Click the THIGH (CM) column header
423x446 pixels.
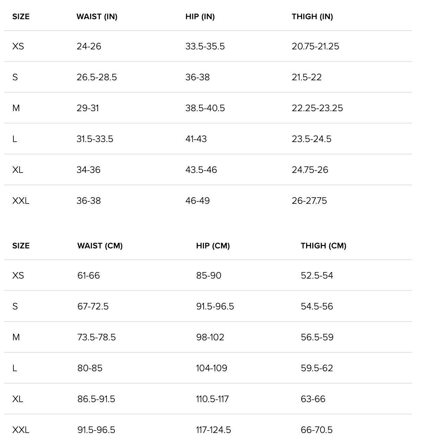323,246
